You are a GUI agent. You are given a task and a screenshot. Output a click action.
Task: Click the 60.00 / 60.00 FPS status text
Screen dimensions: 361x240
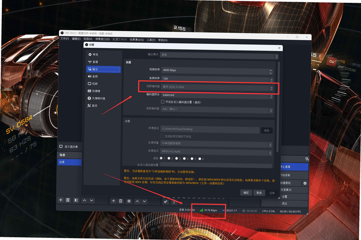point(290,212)
